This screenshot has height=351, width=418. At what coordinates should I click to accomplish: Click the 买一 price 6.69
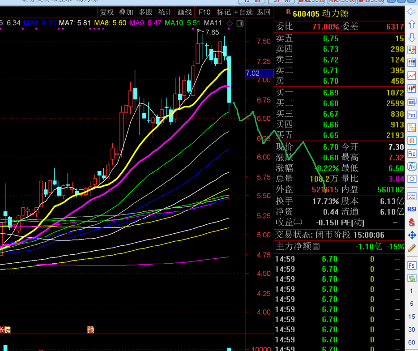pos(331,93)
